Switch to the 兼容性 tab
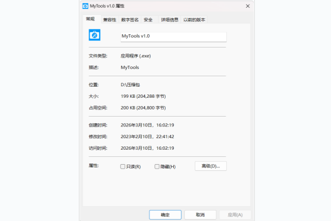Screen dimensions: 331x221 [x=109, y=20]
